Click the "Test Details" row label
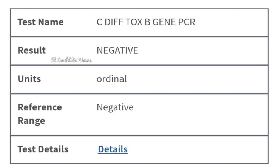This screenshot has height=168, width=278. coord(43,149)
